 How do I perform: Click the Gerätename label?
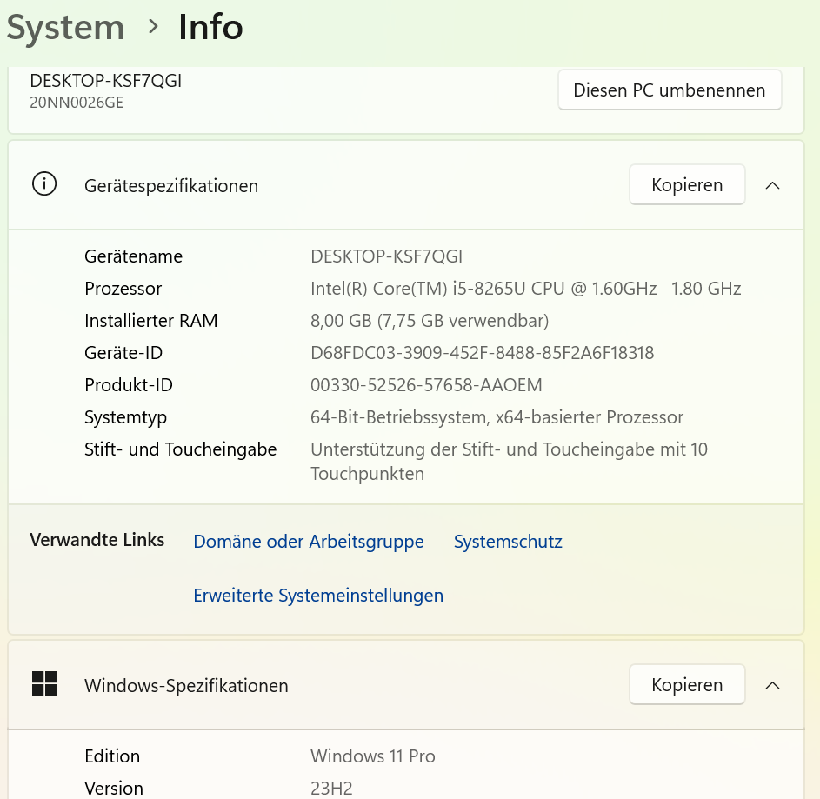pos(133,256)
